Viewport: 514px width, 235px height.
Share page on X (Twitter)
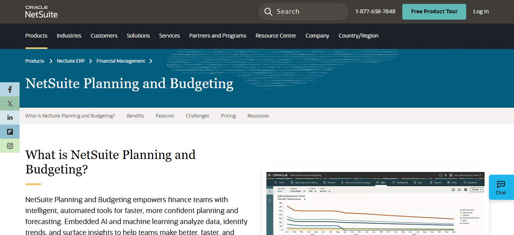point(10,104)
